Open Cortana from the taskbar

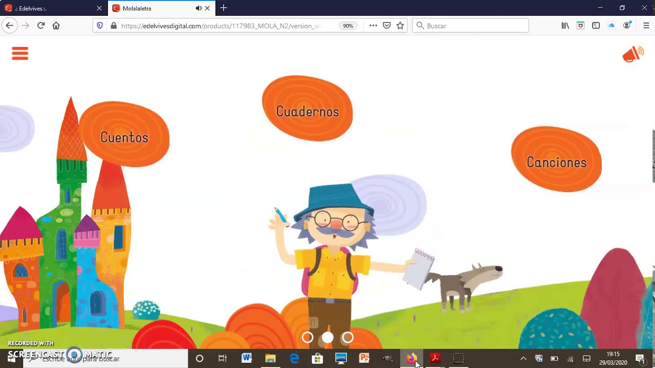click(x=200, y=358)
